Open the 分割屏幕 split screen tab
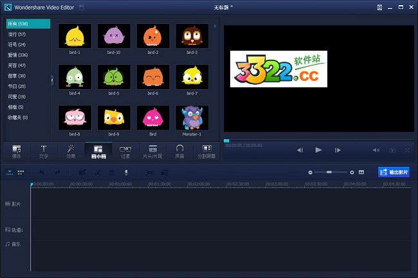418x278 pixels. 206,152
